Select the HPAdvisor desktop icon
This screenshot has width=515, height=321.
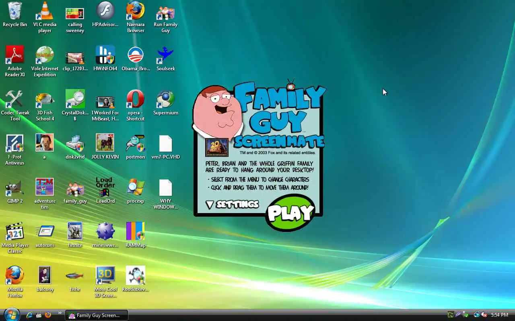click(105, 15)
